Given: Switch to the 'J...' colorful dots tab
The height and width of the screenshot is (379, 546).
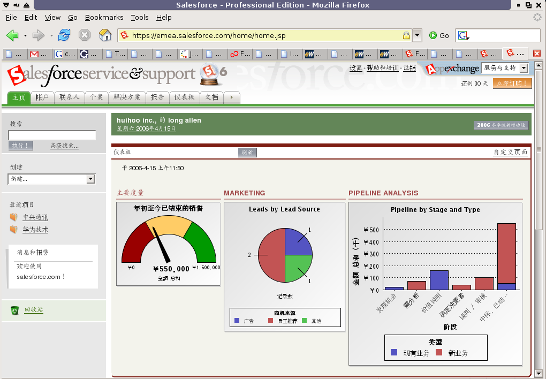Looking at the screenshot, I should pos(190,54).
